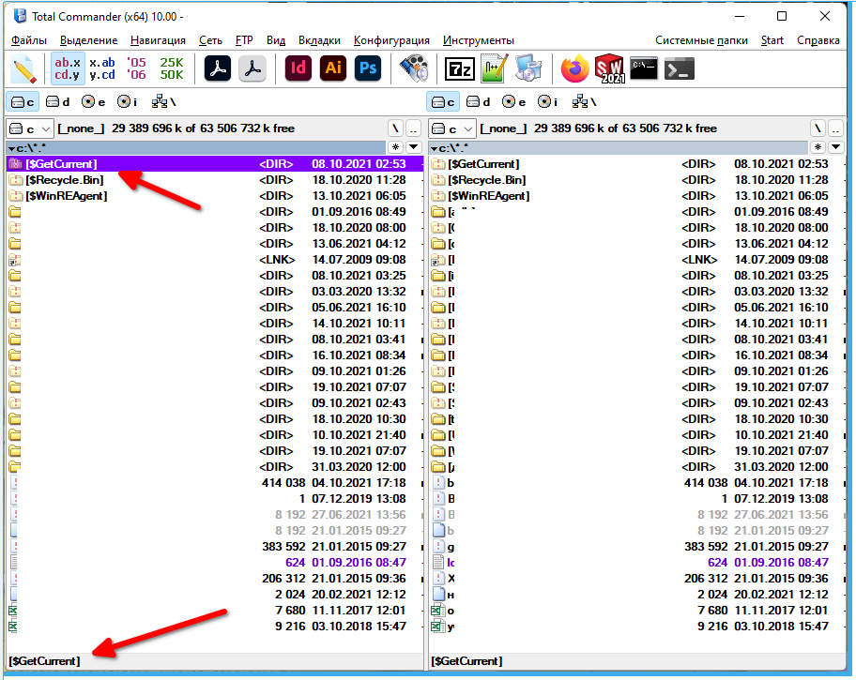Select the [$Recycle.Bin] folder in left panel
The width and height of the screenshot is (856, 680).
point(63,180)
